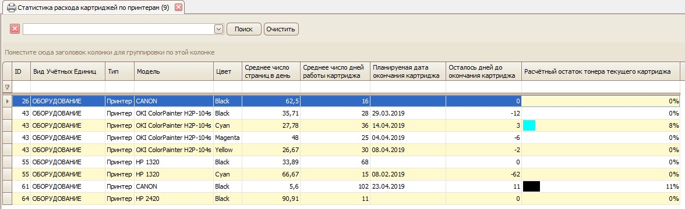Viewport: 685px width, 209px height.
Task: Click the filter row cell under Модель
Action: pos(174,87)
